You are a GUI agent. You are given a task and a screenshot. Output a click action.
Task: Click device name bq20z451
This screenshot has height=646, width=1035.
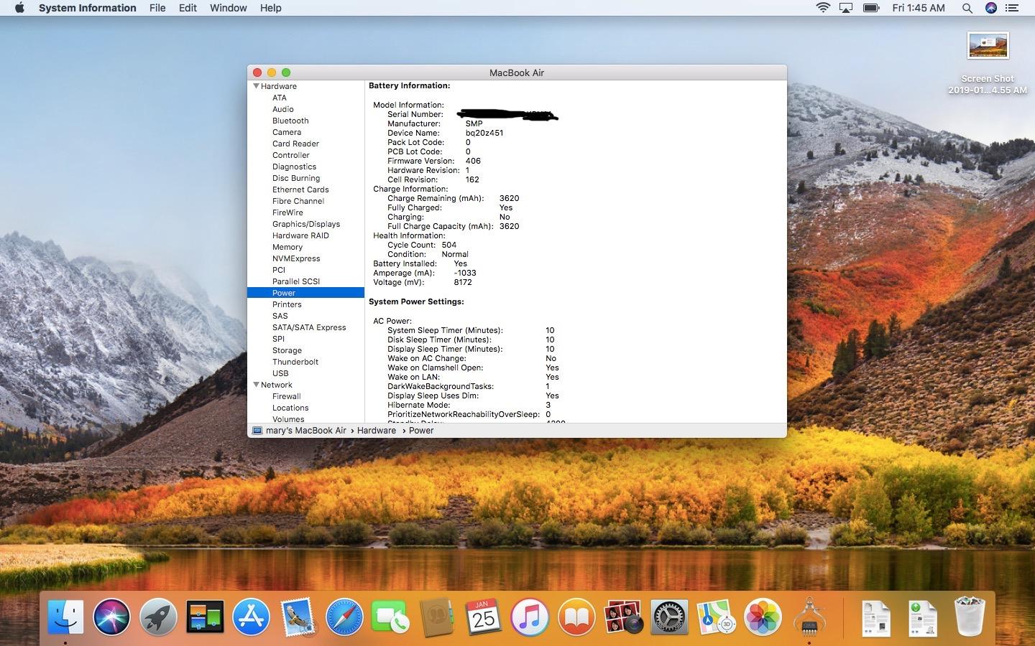point(484,133)
